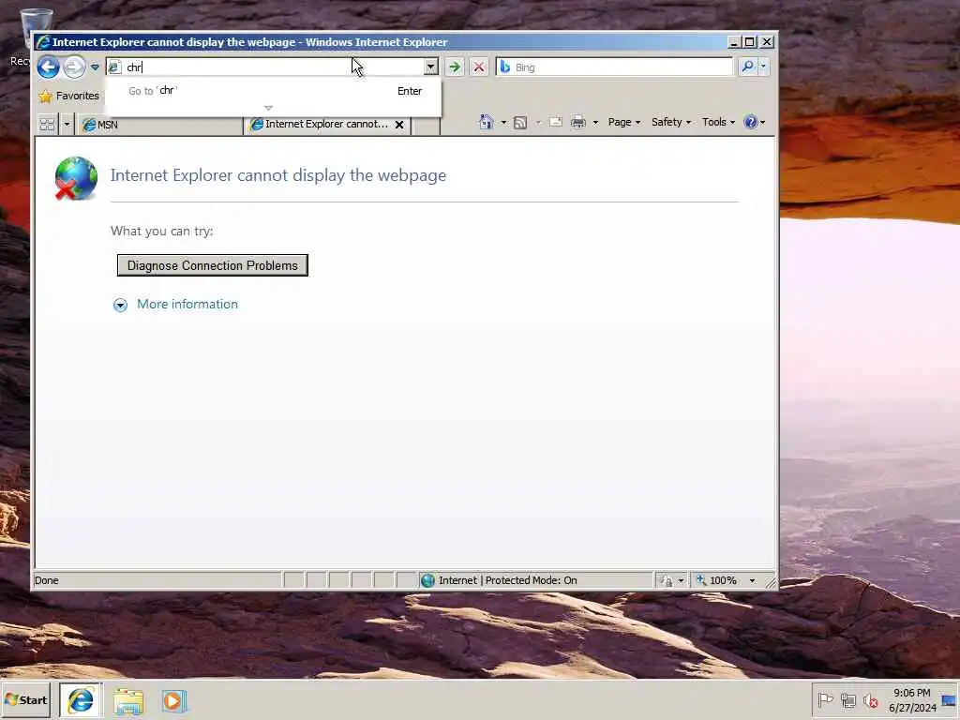
Task: Close the Internet Explorer cannot tab
Action: coord(399,125)
